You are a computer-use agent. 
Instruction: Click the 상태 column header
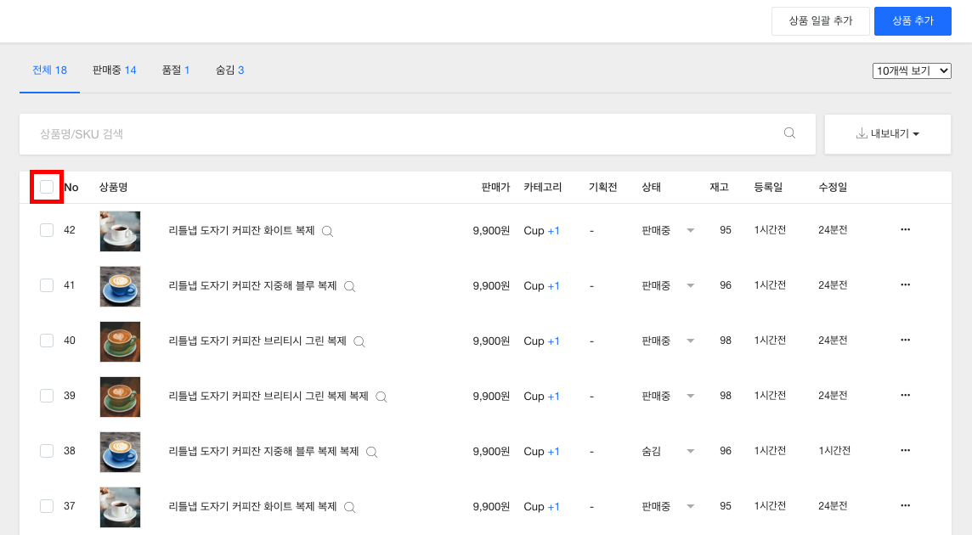(x=651, y=187)
